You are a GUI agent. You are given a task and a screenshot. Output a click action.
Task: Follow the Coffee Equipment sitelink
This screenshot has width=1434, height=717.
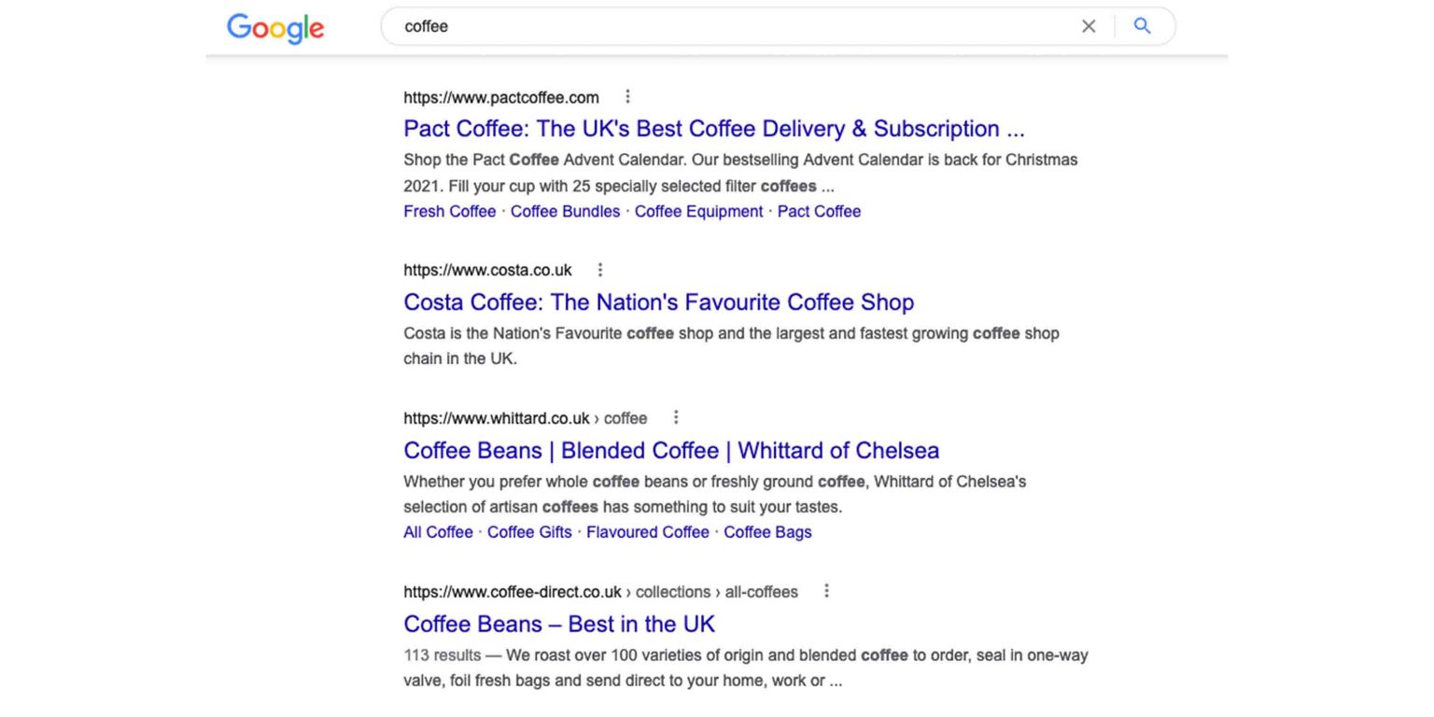click(698, 211)
